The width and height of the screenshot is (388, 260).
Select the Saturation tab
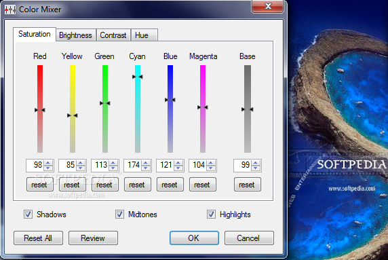click(x=35, y=34)
